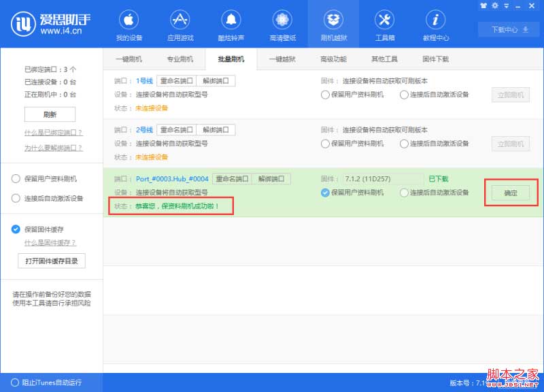
Task: Open 什么是已绑定端口? link
Action: pos(53,133)
